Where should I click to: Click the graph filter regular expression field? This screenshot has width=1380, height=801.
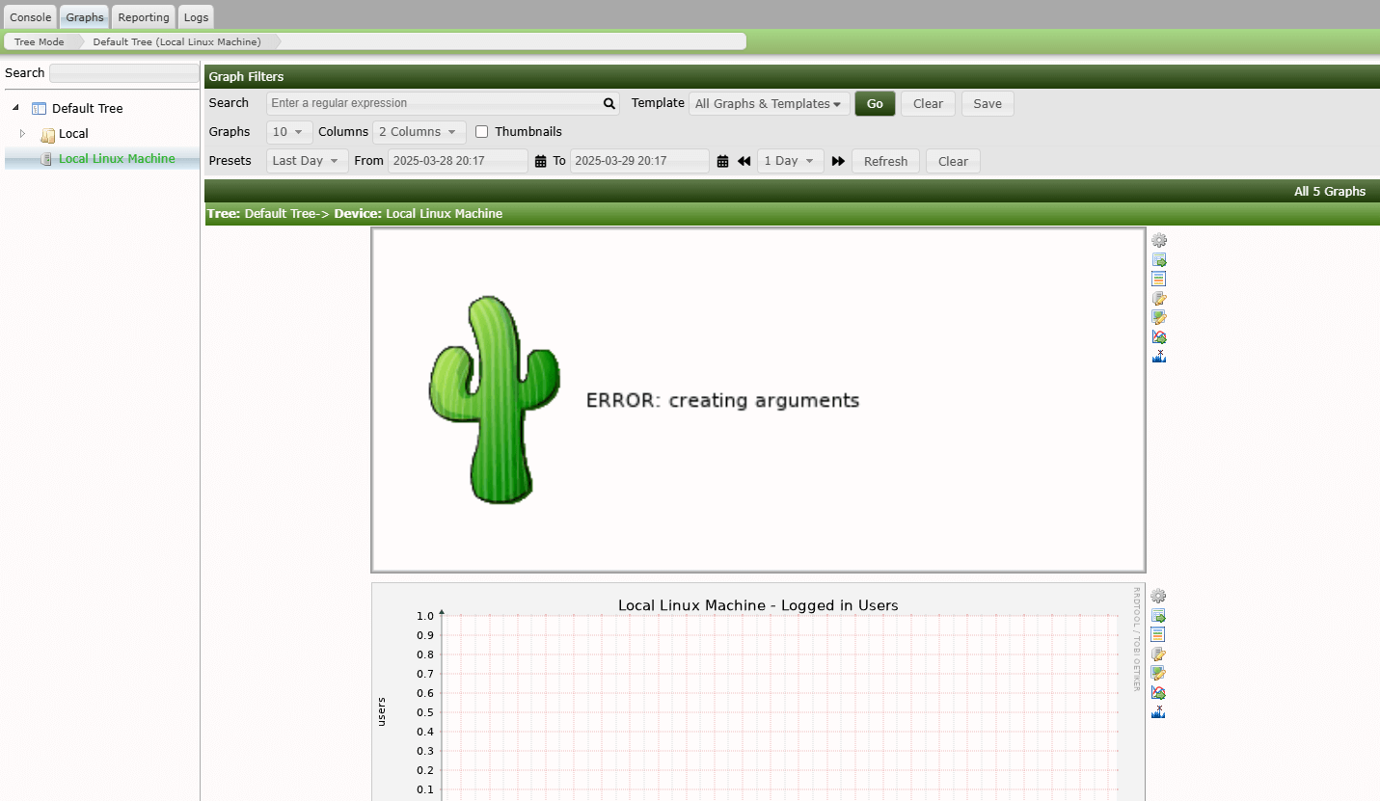tap(434, 103)
